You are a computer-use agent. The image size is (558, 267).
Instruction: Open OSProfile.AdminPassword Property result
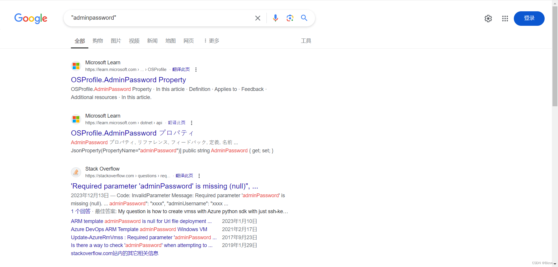(x=128, y=80)
